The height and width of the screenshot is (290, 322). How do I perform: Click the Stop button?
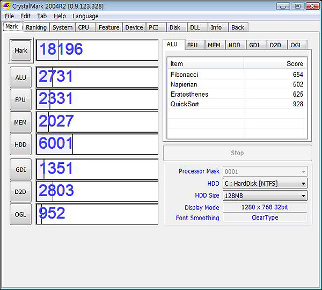[238, 153]
